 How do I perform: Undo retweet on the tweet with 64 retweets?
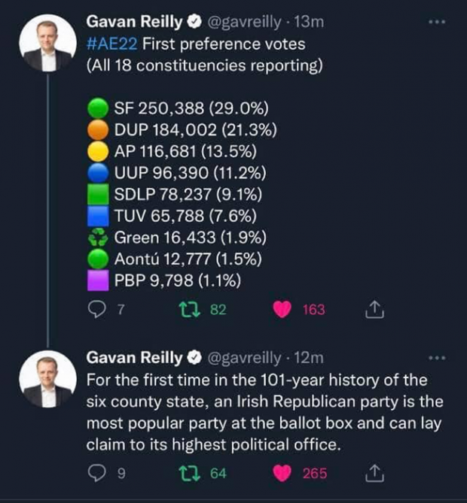click(x=190, y=474)
